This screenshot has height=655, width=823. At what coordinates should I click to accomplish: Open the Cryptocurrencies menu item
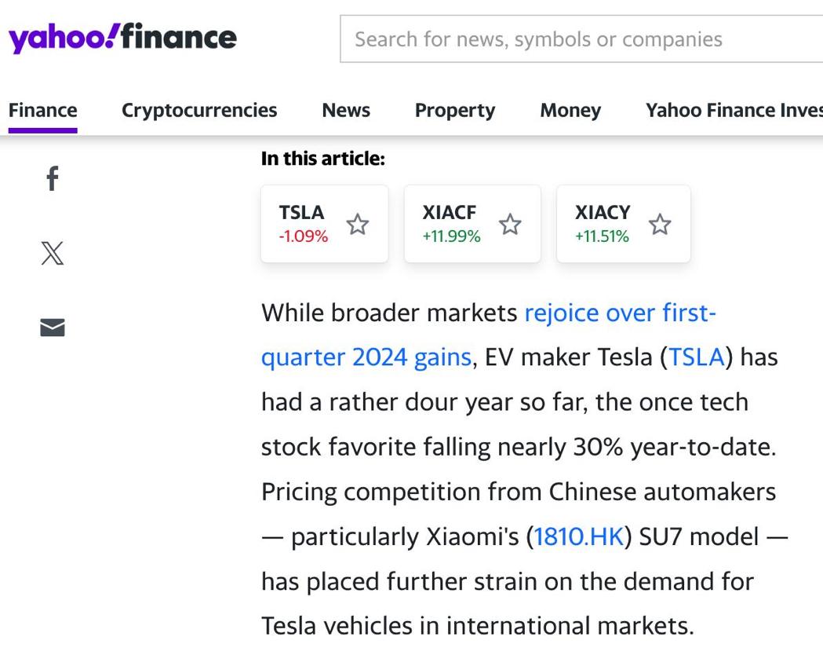click(x=199, y=110)
